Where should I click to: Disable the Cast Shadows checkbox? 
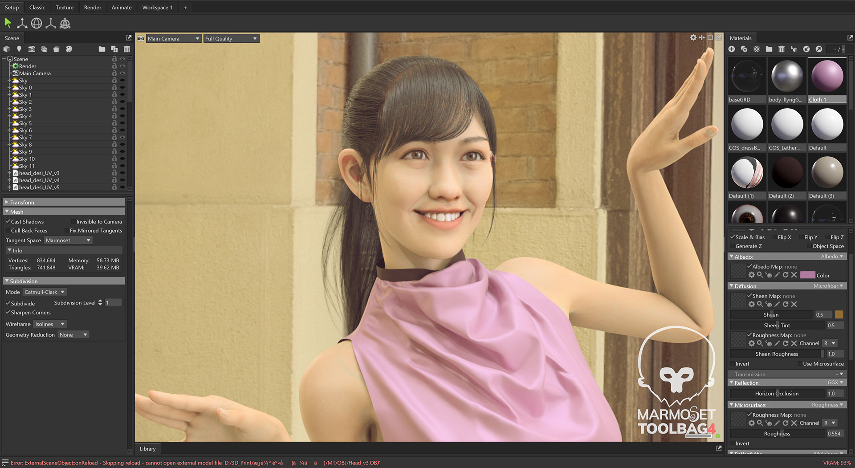pos(8,221)
